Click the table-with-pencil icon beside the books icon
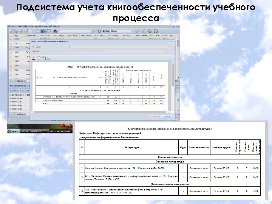 tap(49, 31)
